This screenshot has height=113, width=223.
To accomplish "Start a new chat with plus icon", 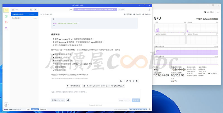I will pyautogui.click(x=35, y=10).
